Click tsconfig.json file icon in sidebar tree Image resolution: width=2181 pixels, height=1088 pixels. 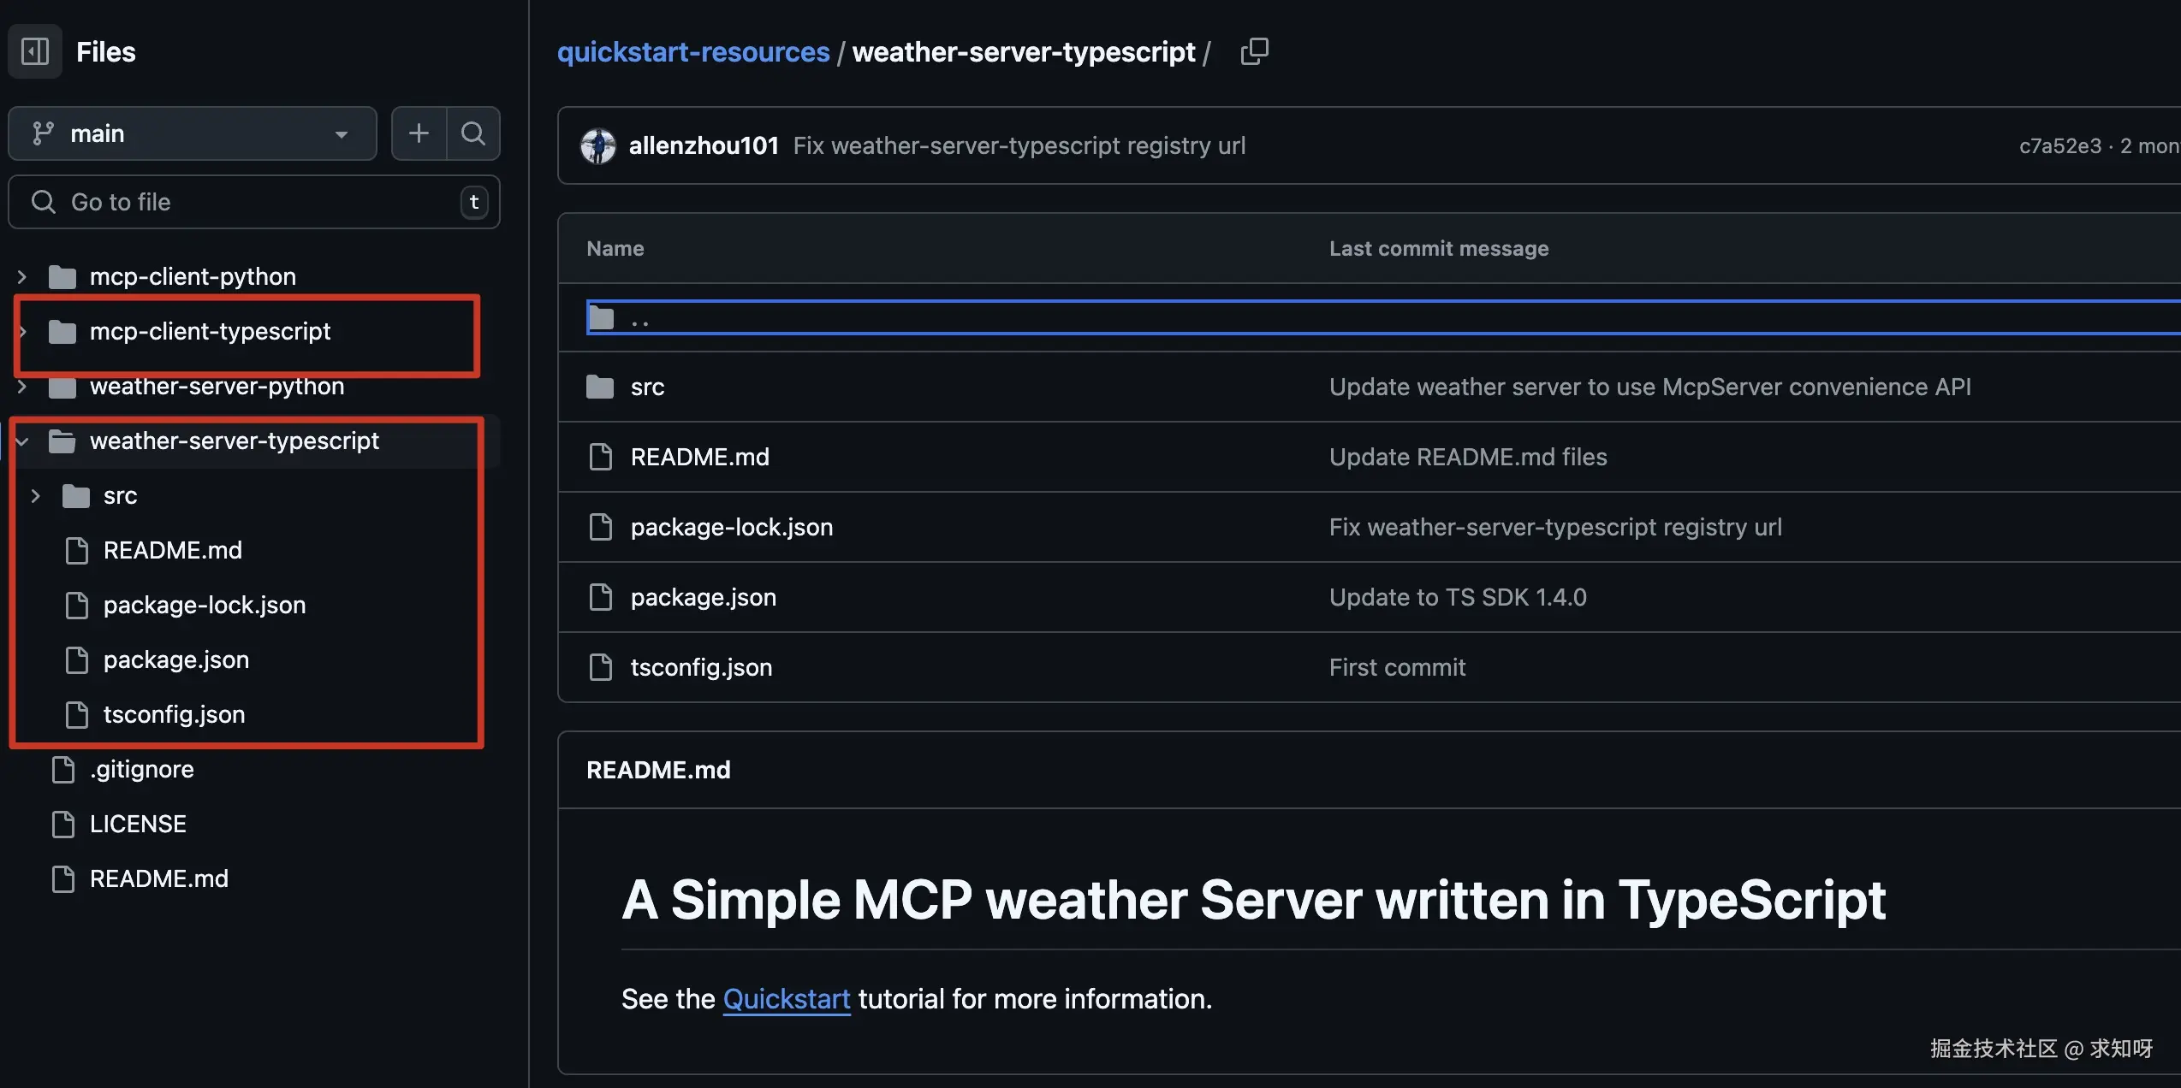tap(77, 714)
